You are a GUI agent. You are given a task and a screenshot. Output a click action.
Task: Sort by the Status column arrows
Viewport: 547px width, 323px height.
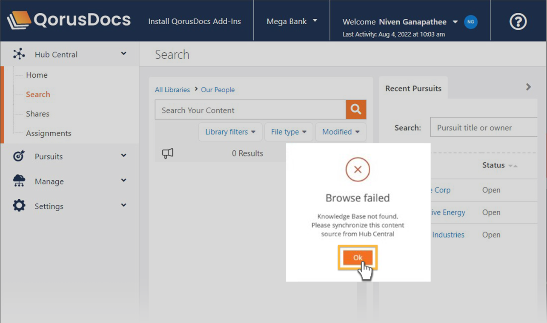coord(513,166)
